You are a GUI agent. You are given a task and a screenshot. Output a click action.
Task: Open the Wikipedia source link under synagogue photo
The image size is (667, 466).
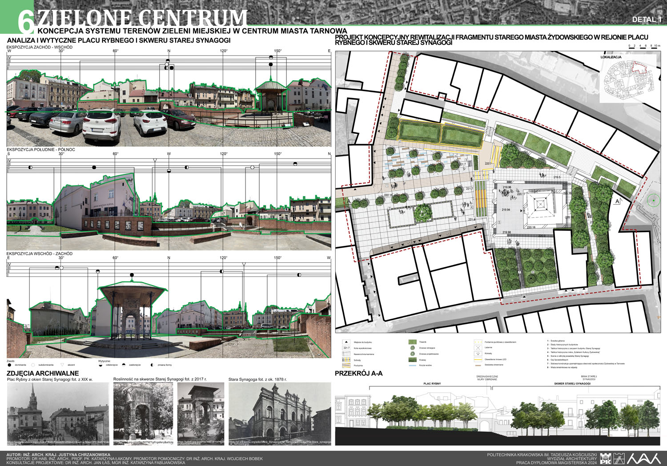point(280,442)
